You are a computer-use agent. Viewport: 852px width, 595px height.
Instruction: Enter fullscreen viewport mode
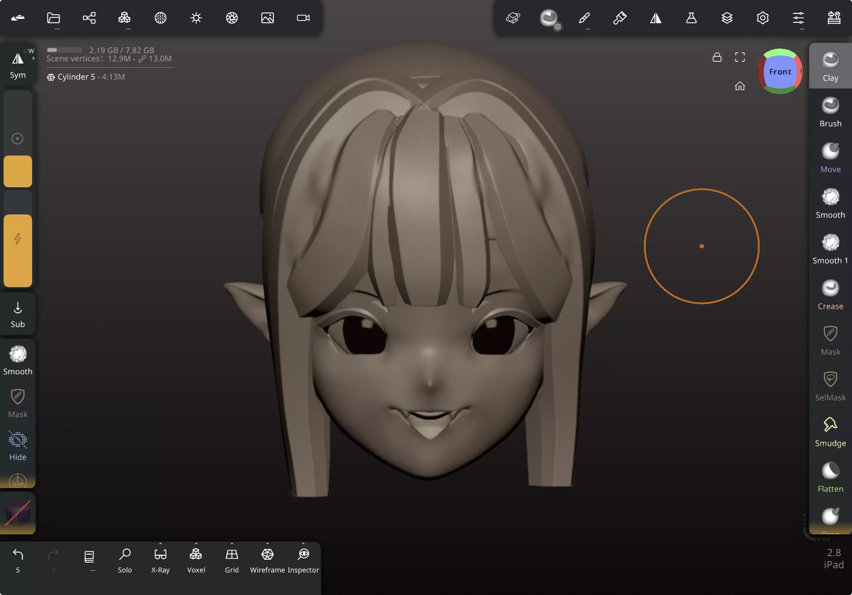pyautogui.click(x=740, y=57)
